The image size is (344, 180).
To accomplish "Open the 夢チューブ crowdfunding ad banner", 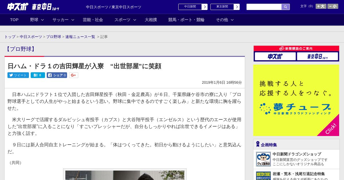I will point(296,100).
